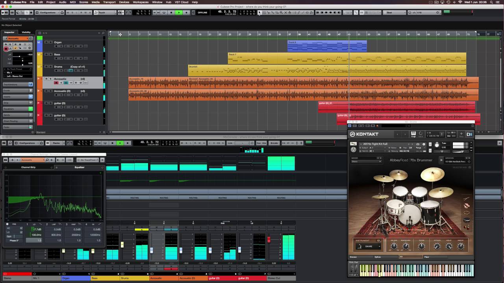This screenshot has height=283, width=504.
Task: Play the Kontakt groove preview
Action: [x=441, y=160]
